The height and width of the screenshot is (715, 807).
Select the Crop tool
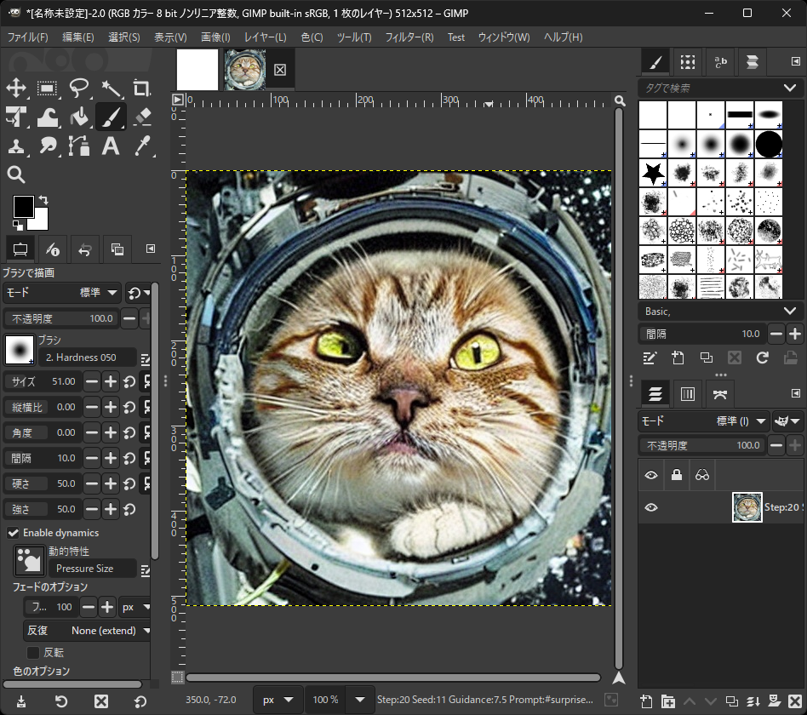point(140,89)
